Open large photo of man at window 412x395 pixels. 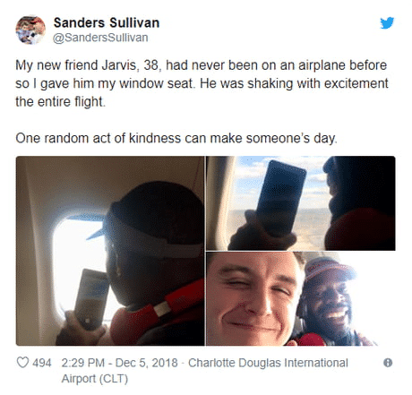point(110,251)
